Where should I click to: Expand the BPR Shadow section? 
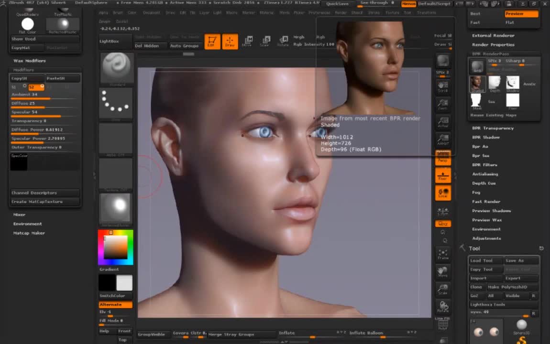tap(486, 137)
